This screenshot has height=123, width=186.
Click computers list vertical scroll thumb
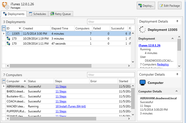point(133,98)
